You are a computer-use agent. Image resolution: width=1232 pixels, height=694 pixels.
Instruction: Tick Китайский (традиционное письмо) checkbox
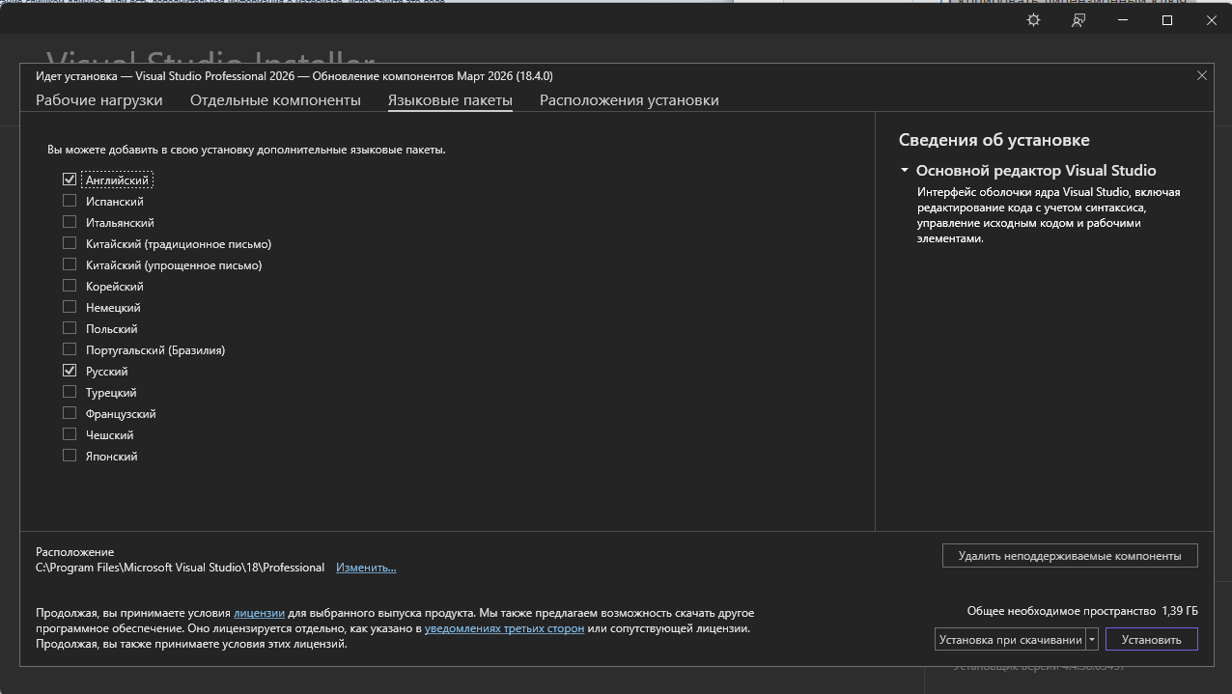coord(70,243)
